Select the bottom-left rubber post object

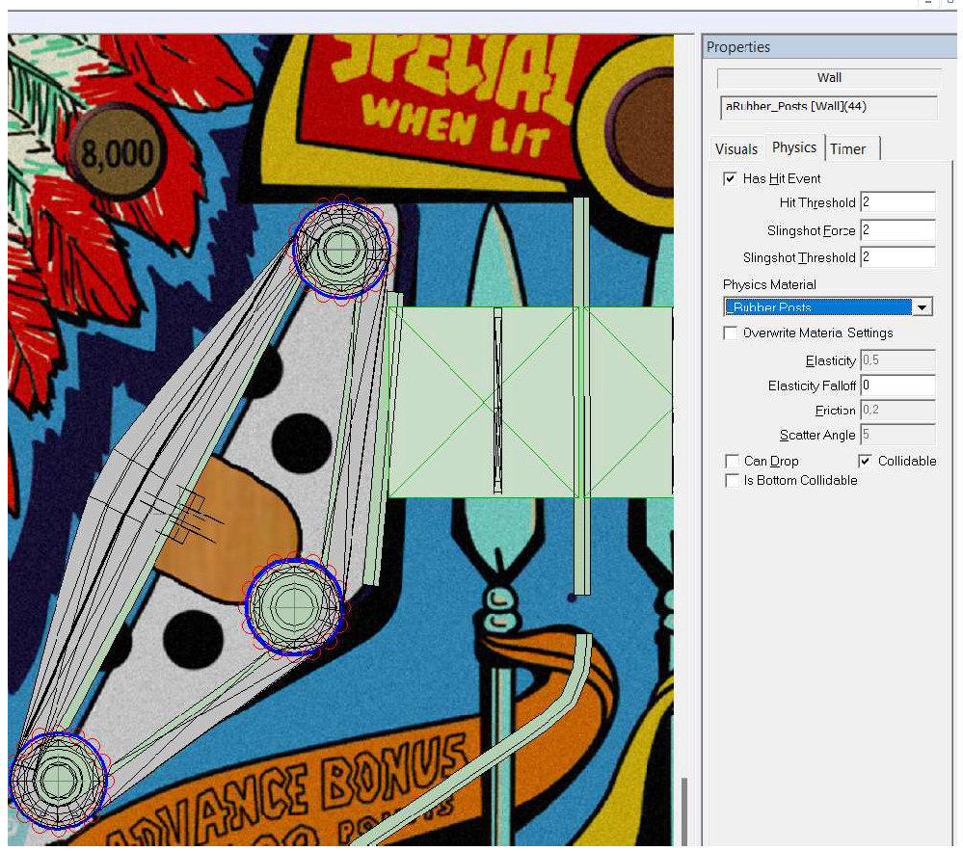pos(59,779)
